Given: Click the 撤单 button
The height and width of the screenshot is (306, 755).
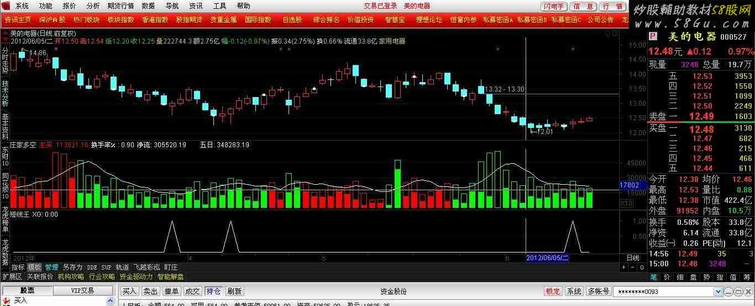Looking at the screenshot, I should 171,291.
